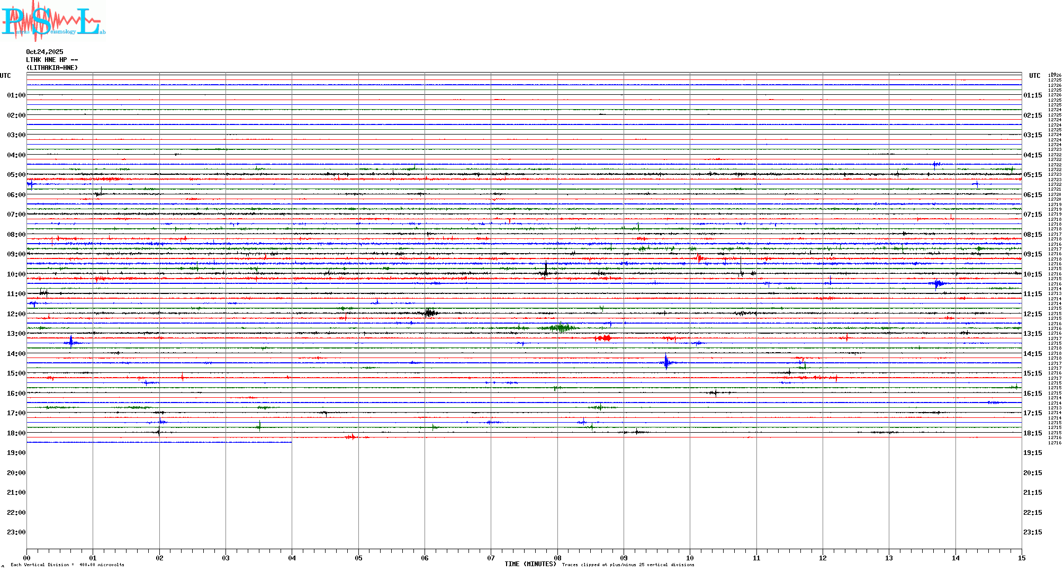Click the 01:00 hour label on left
The width and height of the screenshot is (1064, 572).
click(x=16, y=95)
